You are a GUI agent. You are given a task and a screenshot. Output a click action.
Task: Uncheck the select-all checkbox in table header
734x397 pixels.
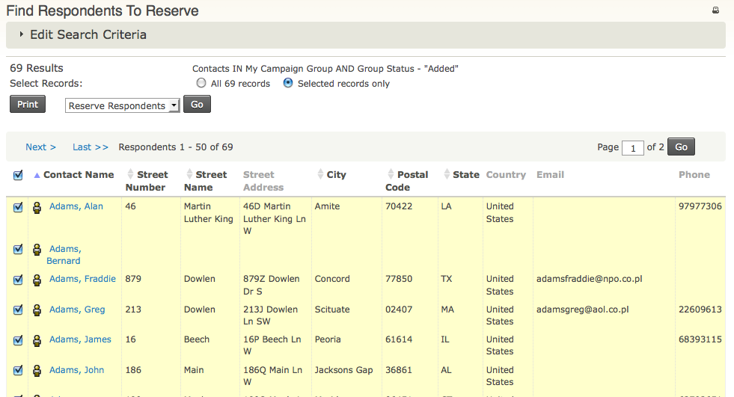(x=18, y=175)
